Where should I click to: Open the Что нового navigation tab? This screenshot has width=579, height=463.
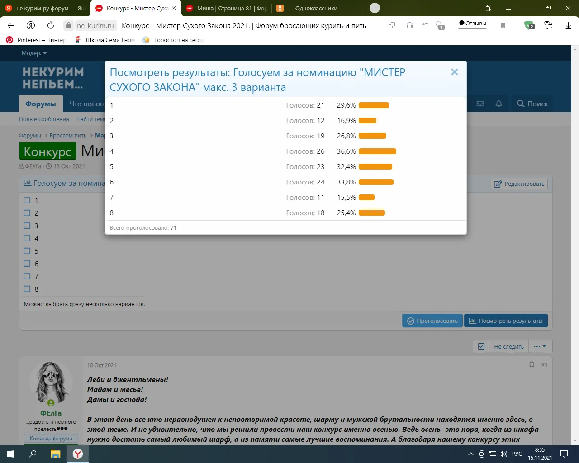(x=87, y=104)
